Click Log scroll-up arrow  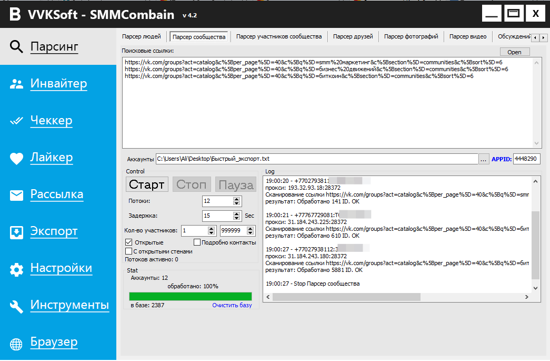536,181
